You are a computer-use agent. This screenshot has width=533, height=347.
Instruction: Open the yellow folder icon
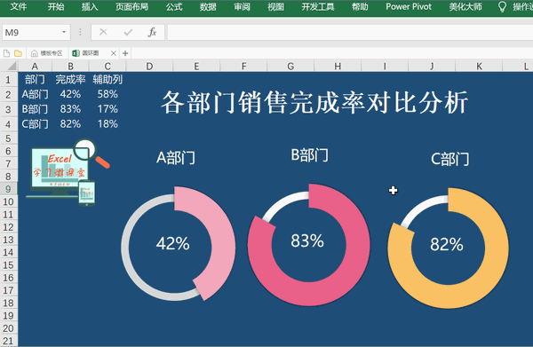[x=18, y=53]
